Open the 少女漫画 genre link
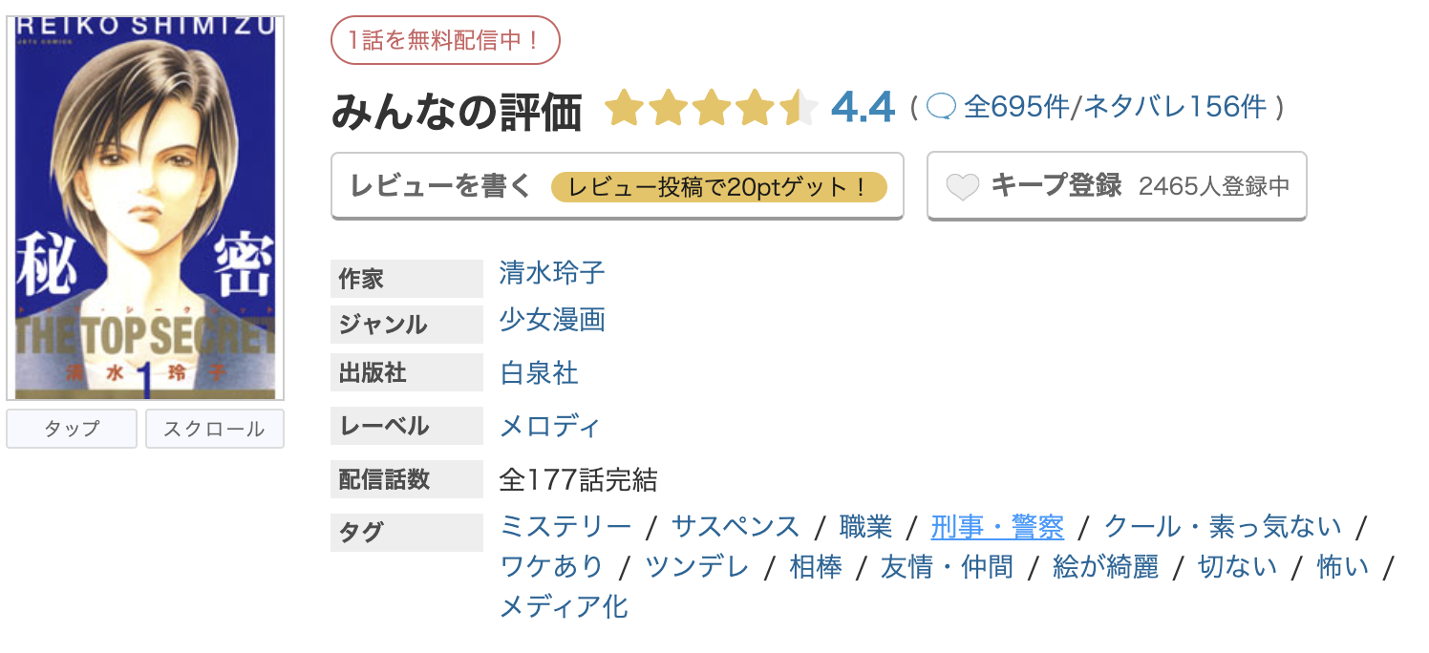This screenshot has width=1429, height=653. point(552,322)
